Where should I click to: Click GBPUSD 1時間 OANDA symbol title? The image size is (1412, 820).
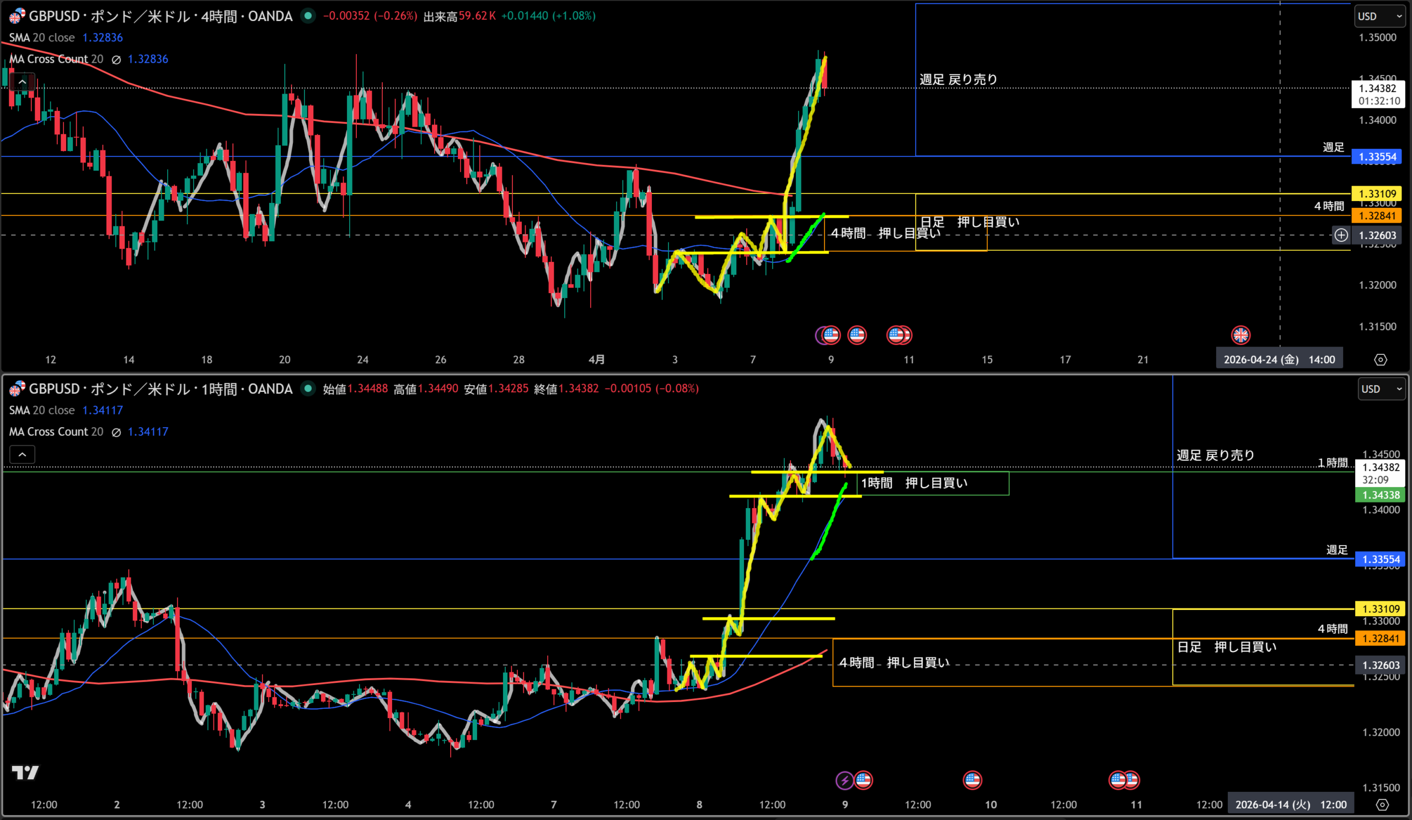coord(161,389)
